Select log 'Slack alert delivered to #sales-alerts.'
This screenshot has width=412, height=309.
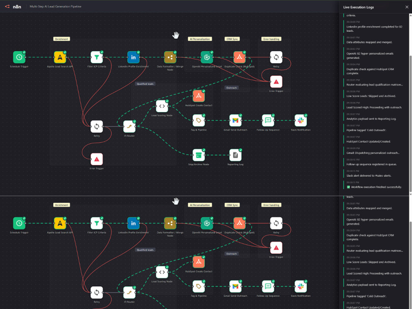pyautogui.click(x=369, y=176)
